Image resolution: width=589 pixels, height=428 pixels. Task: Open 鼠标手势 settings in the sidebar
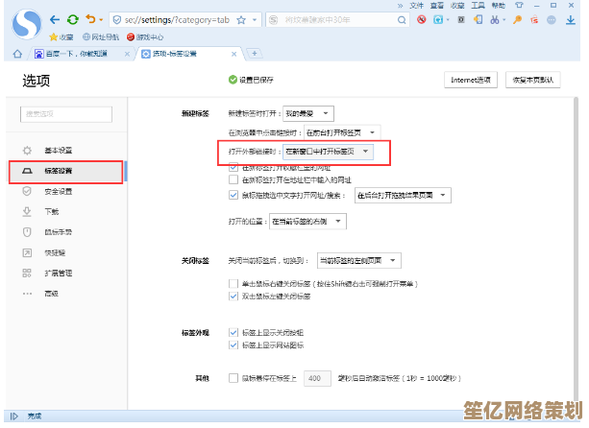pos(58,231)
